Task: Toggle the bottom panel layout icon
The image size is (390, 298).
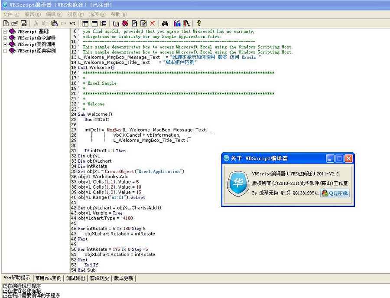Action: click(x=94, y=24)
